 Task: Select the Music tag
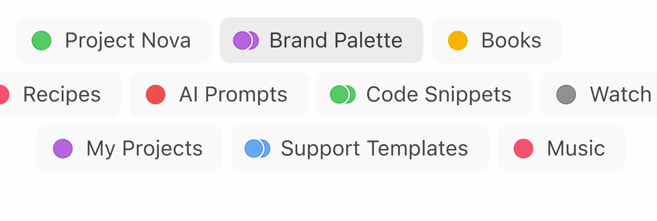coord(561,148)
